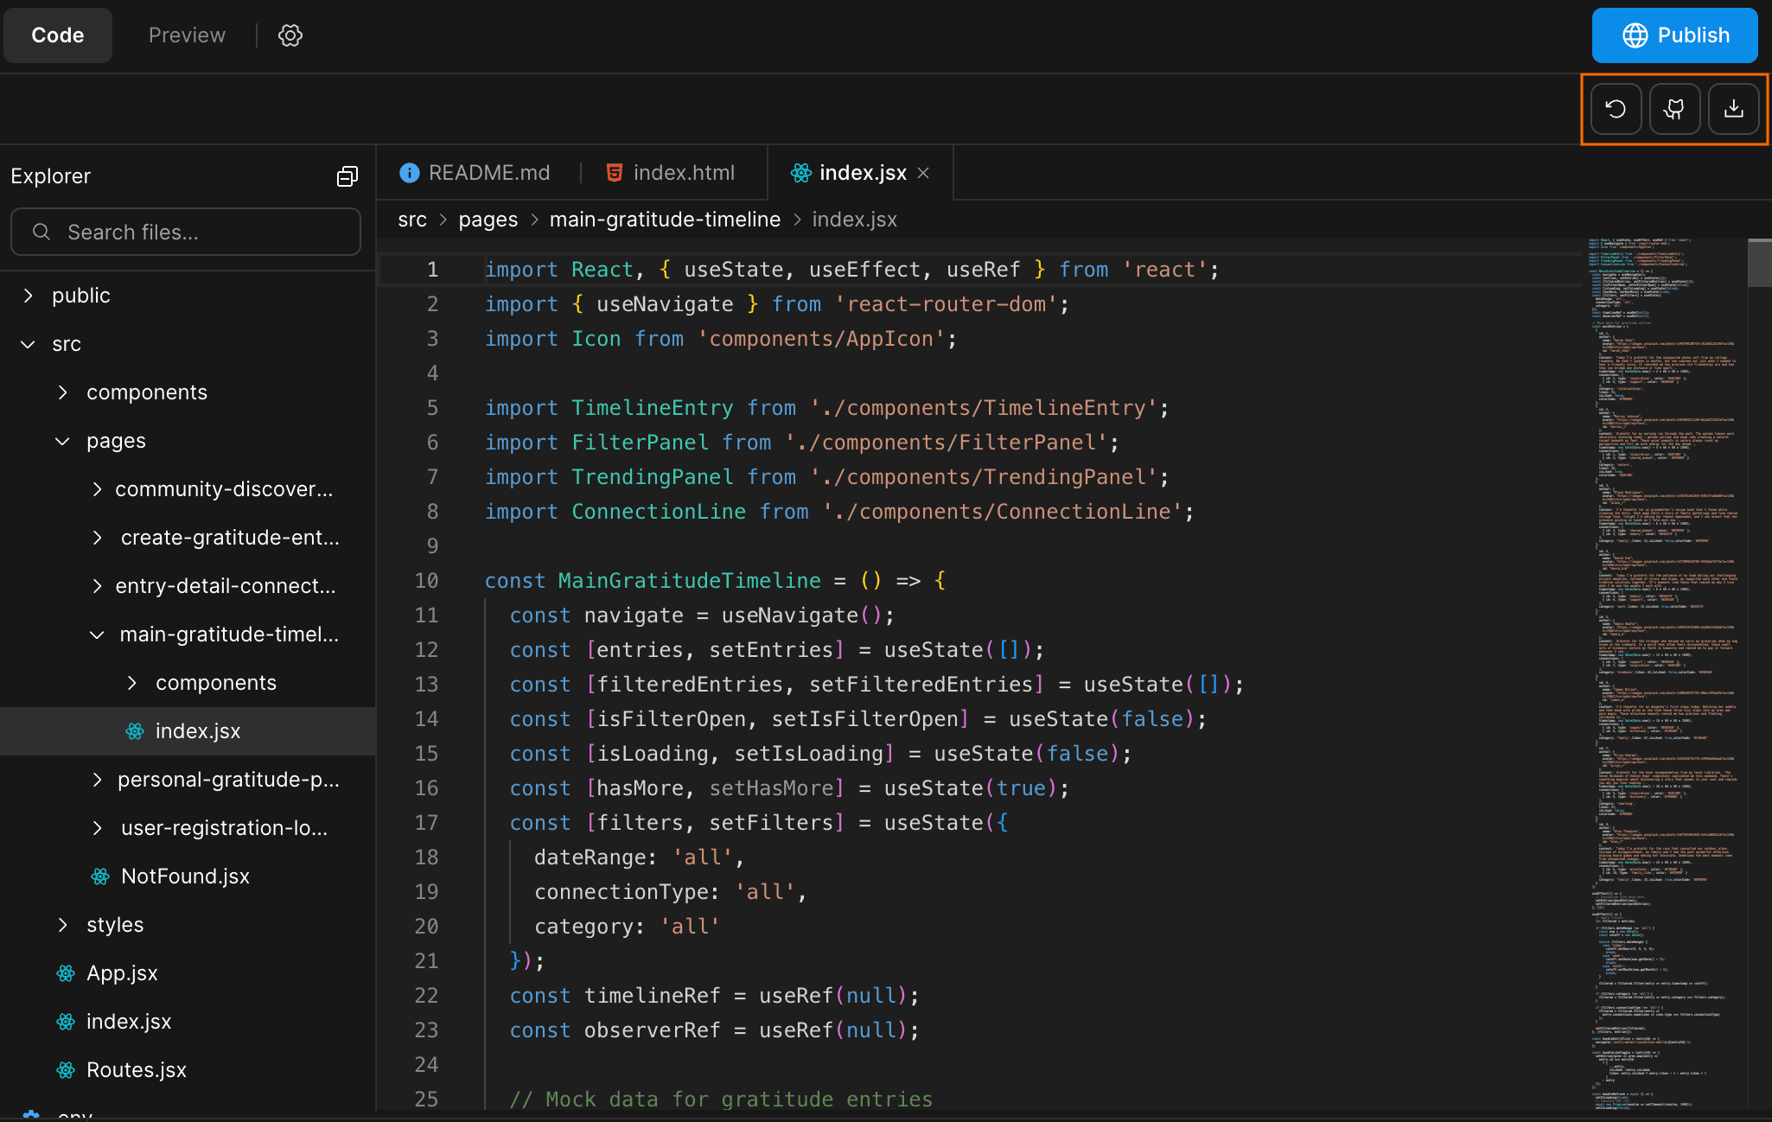Switch to Preview mode
1772x1122 pixels.
coord(187,35)
